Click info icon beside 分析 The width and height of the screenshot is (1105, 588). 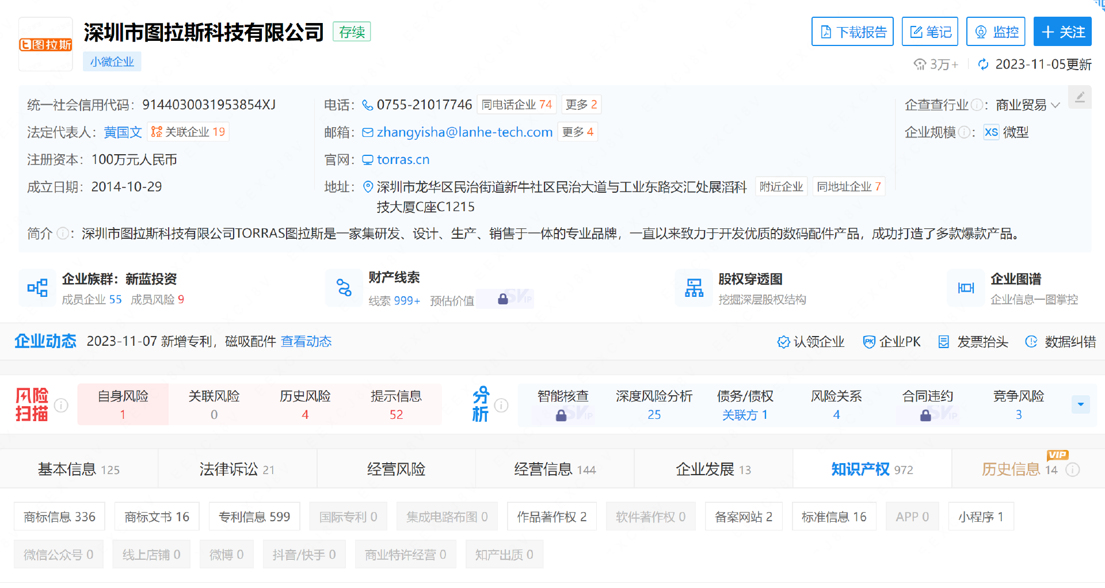click(501, 405)
